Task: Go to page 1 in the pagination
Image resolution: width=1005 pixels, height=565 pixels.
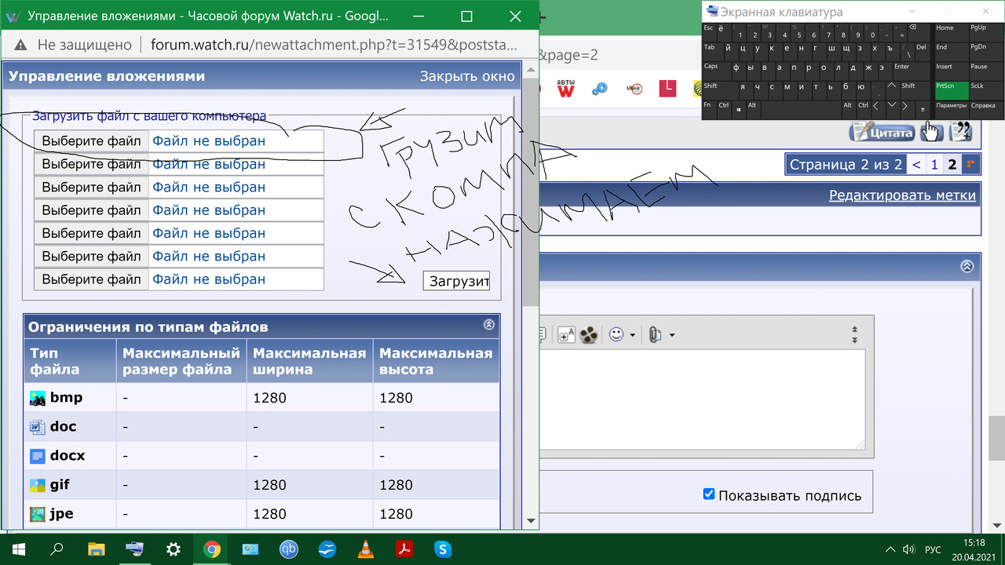Action: tap(934, 164)
